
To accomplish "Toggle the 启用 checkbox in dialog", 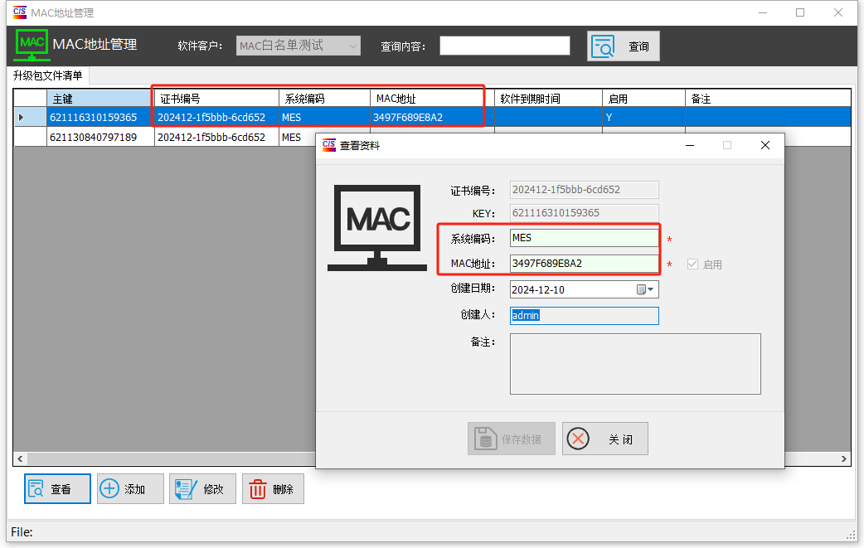I will coord(692,264).
